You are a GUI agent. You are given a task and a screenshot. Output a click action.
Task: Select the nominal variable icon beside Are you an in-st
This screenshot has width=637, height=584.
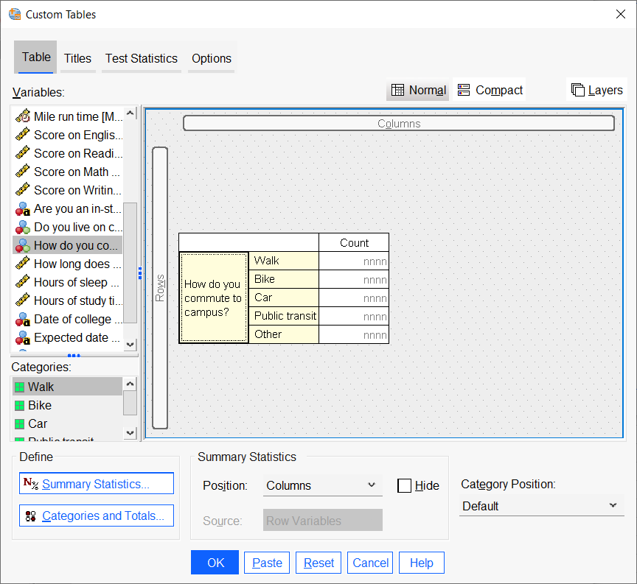click(24, 208)
